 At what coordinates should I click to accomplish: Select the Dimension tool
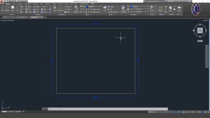[x=60, y=9]
